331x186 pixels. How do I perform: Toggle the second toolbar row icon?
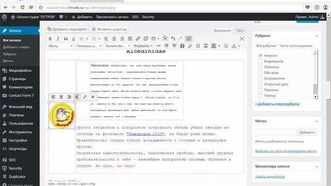188,39
